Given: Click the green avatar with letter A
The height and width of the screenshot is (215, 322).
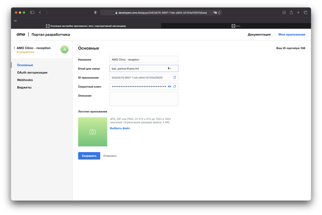Looking at the screenshot, I should (x=64, y=49).
